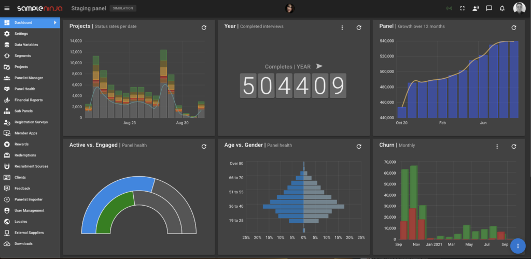This screenshot has width=531, height=259.
Task: Click the green live broadcast signal icon
Action: [x=449, y=8]
